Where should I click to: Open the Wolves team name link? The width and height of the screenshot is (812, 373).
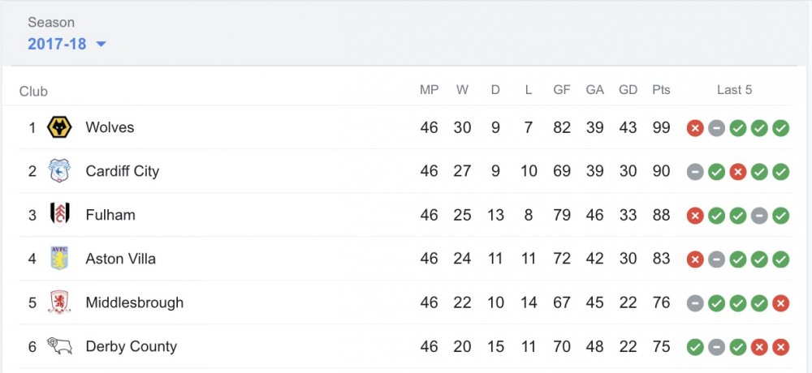tap(110, 127)
